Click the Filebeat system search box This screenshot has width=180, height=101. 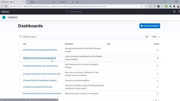[84, 37]
